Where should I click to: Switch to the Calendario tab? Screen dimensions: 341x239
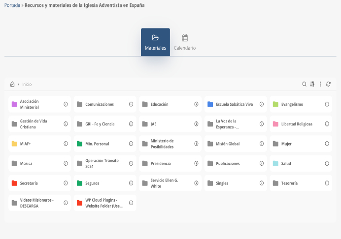185,42
